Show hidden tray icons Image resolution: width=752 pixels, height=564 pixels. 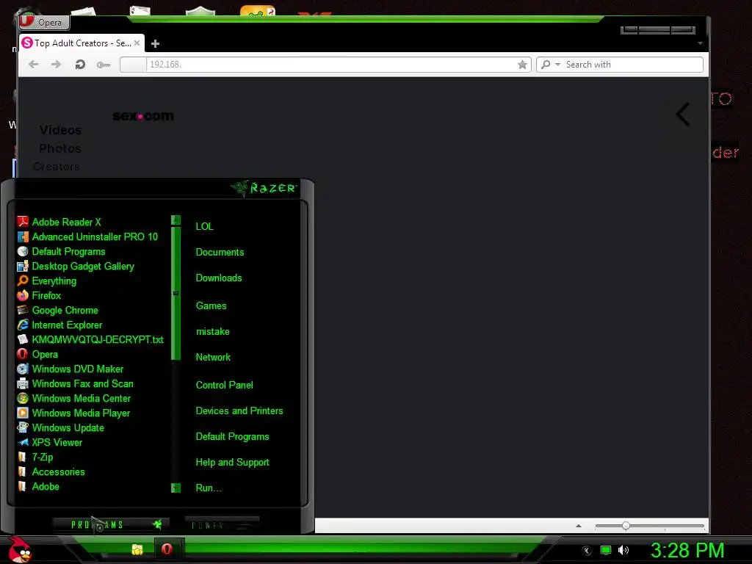(x=587, y=551)
